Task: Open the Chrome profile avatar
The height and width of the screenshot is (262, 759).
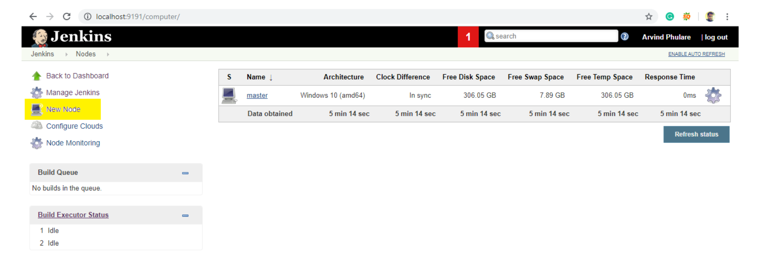Action: point(710,17)
